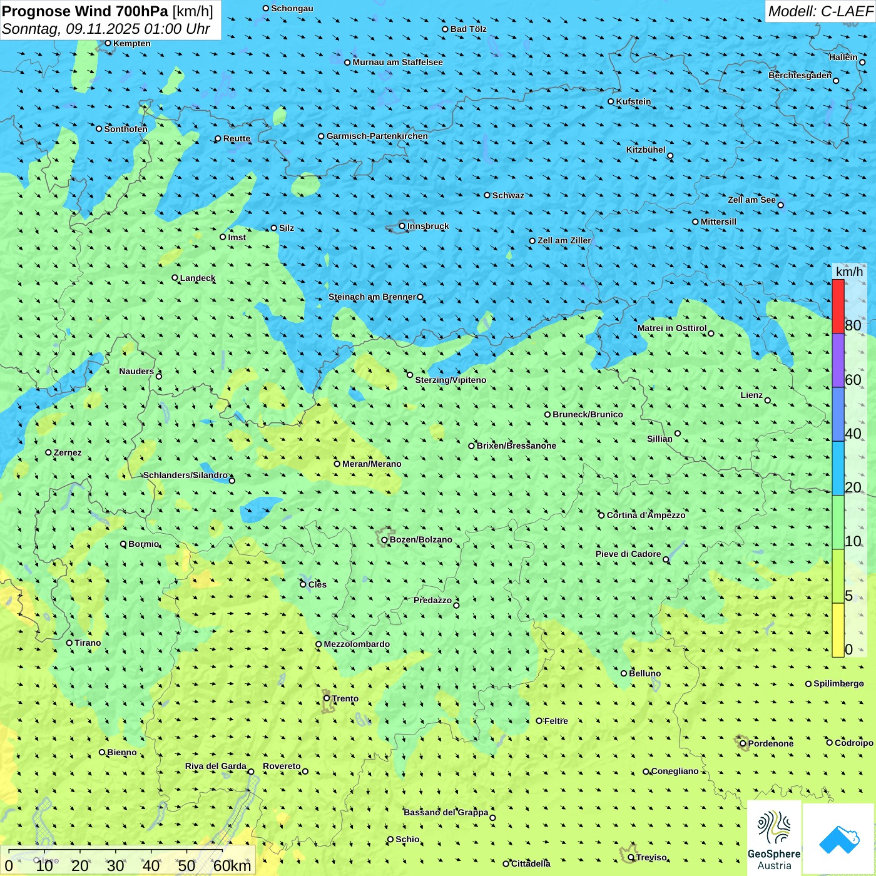Click the 'Sillian' label
Viewport: 876px width, 876px height.
660,439
